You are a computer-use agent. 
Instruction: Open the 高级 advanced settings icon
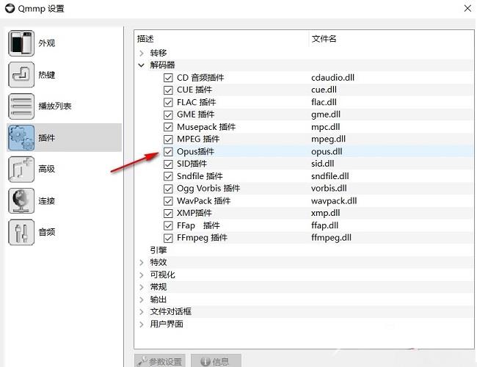tap(21, 170)
